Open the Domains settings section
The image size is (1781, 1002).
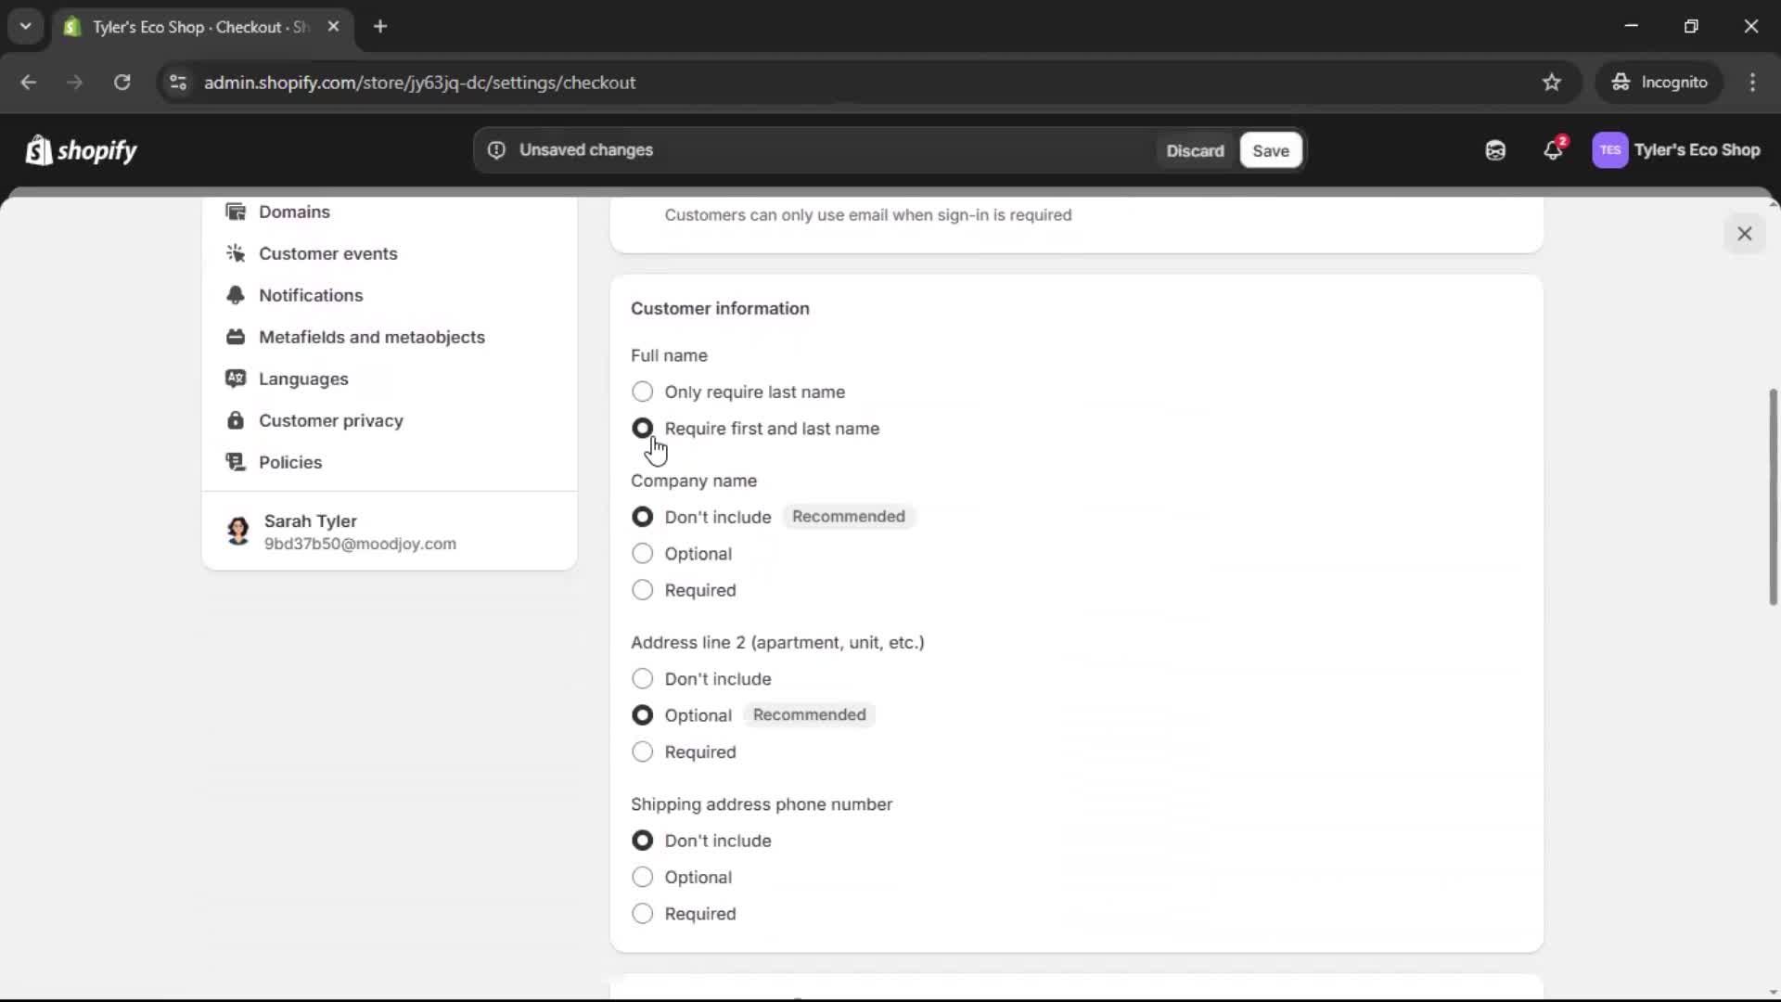293,212
